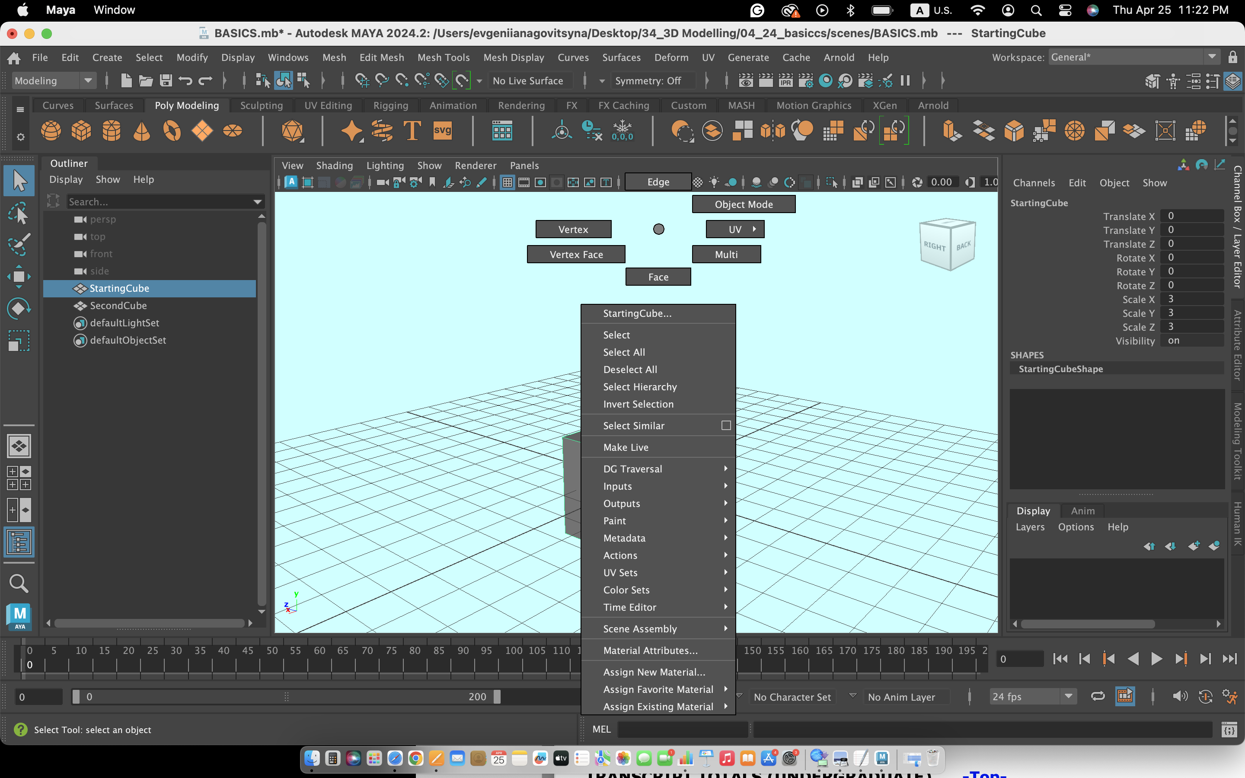Viewport: 1245px width, 778px height.
Task: Open the No Character Set dropdown
Action: point(792,697)
